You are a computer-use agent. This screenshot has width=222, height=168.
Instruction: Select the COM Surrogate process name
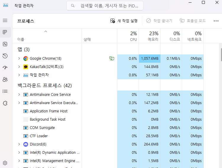(42, 128)
